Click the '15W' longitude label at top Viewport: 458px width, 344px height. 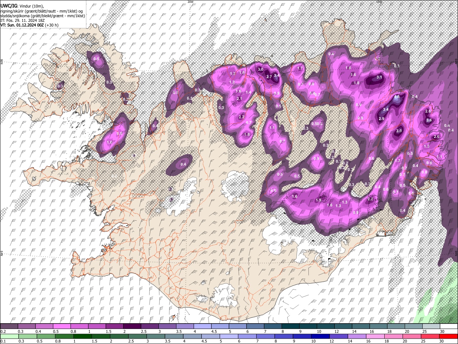(x=379, y=2)
